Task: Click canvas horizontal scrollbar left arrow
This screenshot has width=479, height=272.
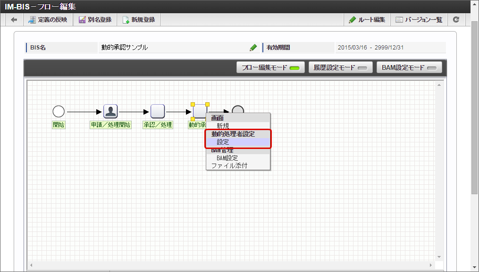Action: pos(31,265)
